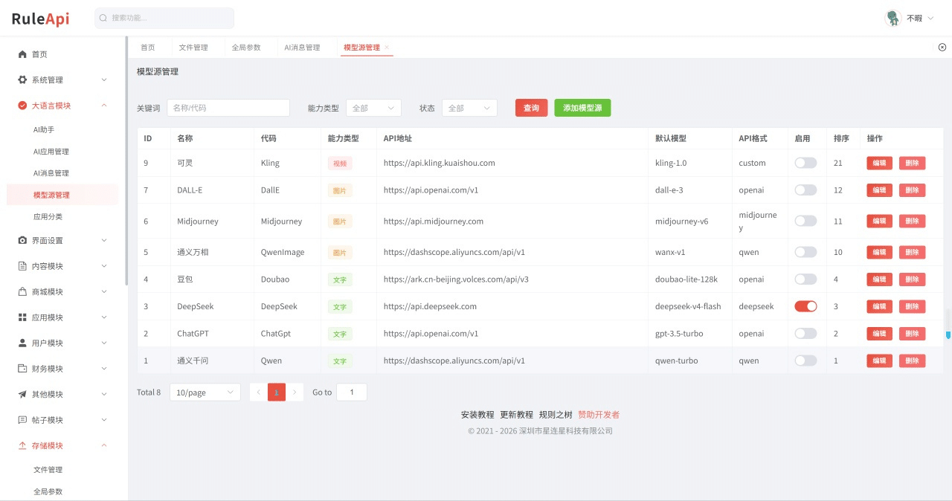
Task: Click the Go to page number field
Action: pos(352,392)
